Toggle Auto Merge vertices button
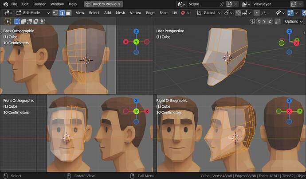This screenshot has width=306, height=179. coord(278,21)
